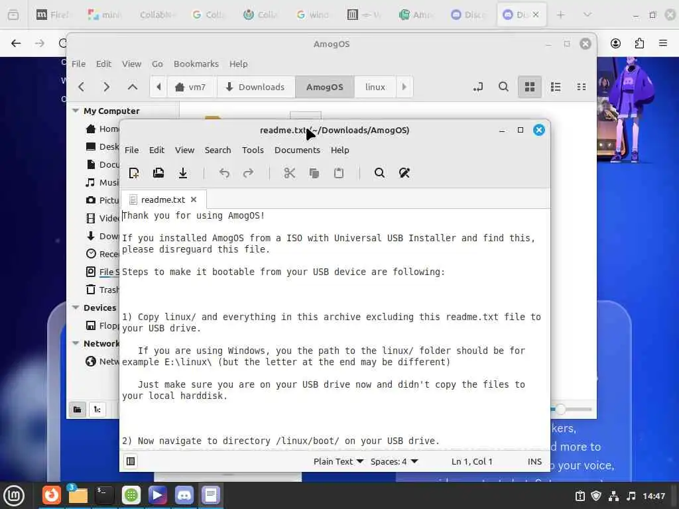Go forward in AmogOS file manager

pyautogui.click(x=107, y=87)
